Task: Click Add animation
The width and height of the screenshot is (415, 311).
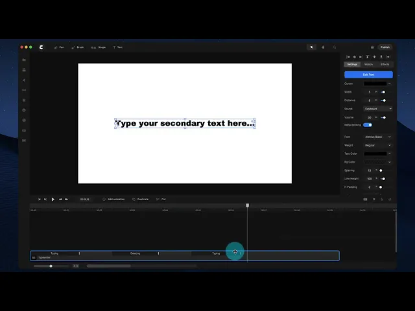Action: pos(113,199)
